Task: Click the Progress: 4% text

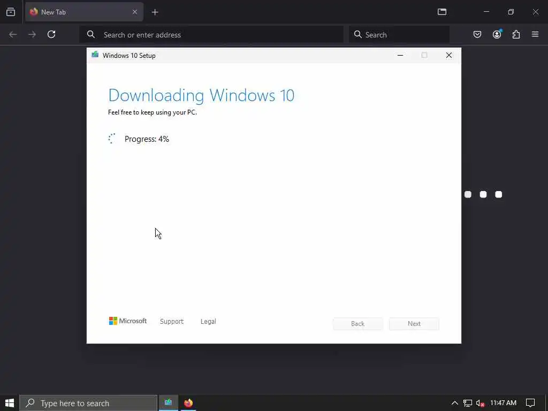Action: click(147, 139)
